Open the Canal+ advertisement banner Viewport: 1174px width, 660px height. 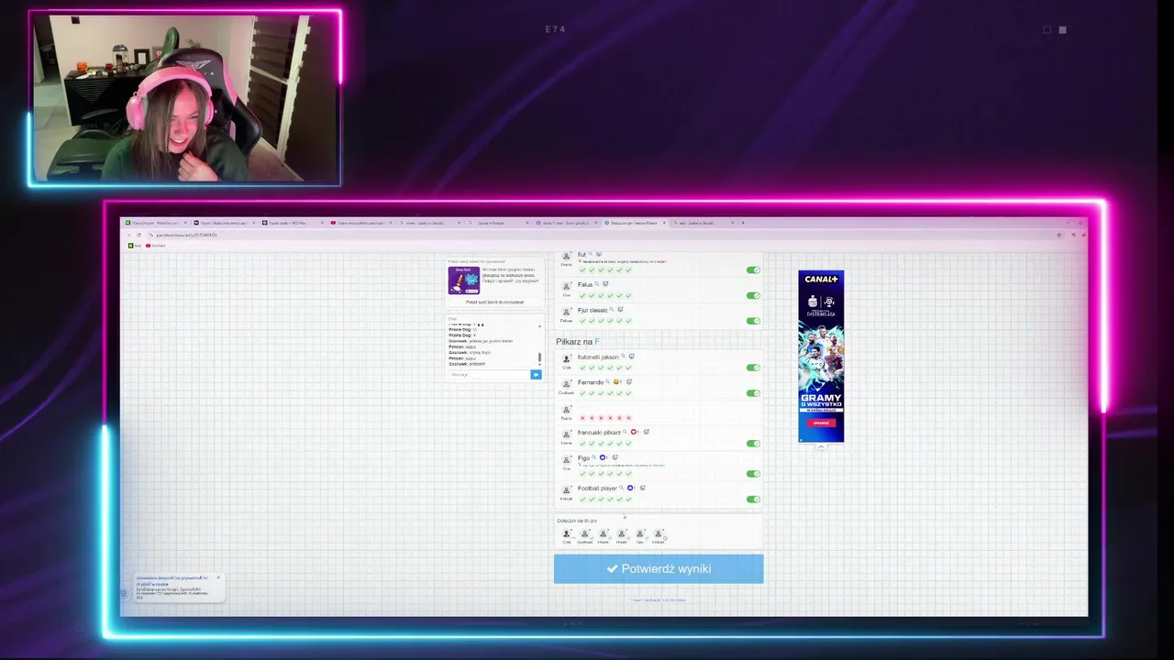pos(821,356)
